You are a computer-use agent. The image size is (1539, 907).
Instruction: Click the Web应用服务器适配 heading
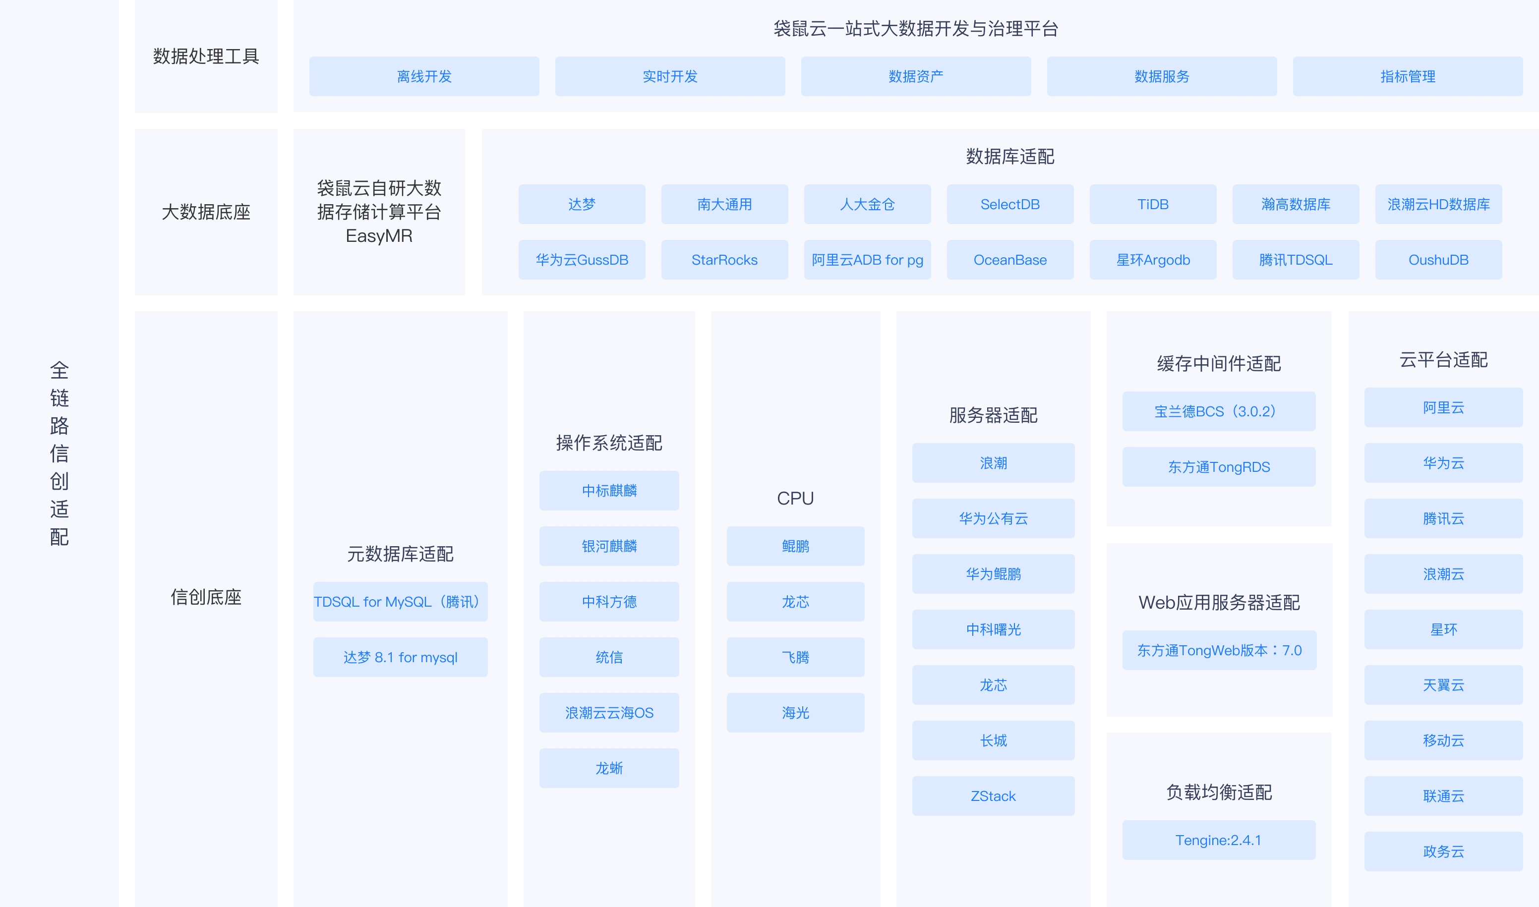(x=1219, y=603)
